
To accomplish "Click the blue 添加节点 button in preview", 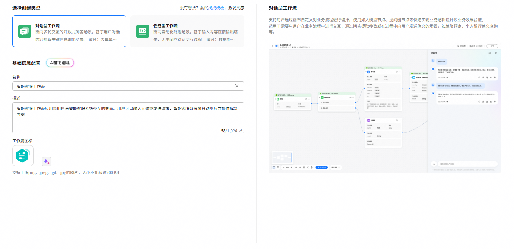I will [x=322, y=168].
